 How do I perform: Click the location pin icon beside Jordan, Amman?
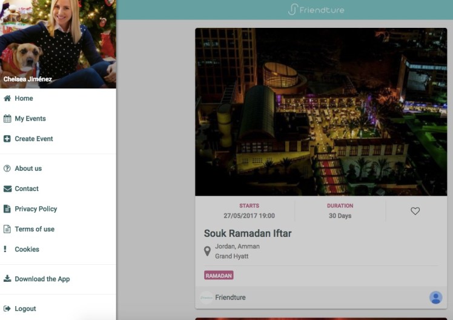(207, 251)
